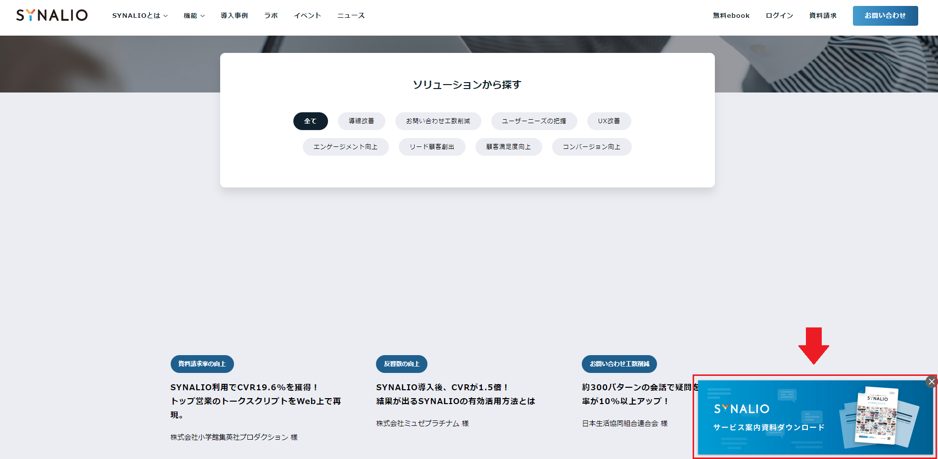
Task: Select the リード顧客創出 filter
Action: [x=432, y=147]
